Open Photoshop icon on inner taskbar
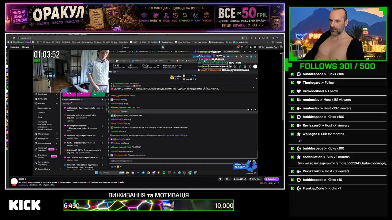This screenshot has height=220, width=392. tap(138, 173)
